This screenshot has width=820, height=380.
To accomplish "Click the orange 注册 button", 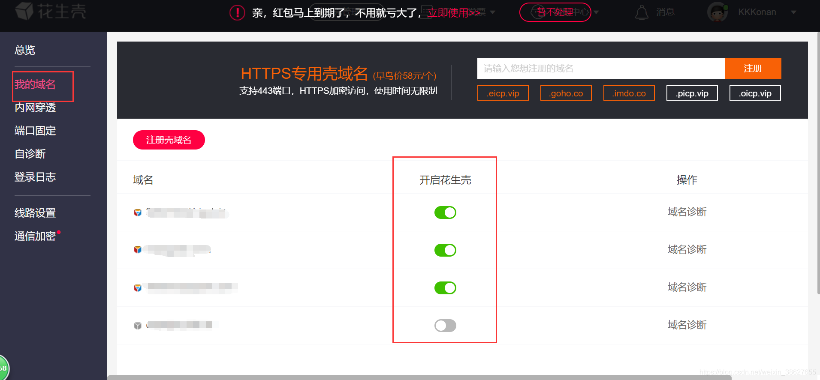I will click(753, 69).
